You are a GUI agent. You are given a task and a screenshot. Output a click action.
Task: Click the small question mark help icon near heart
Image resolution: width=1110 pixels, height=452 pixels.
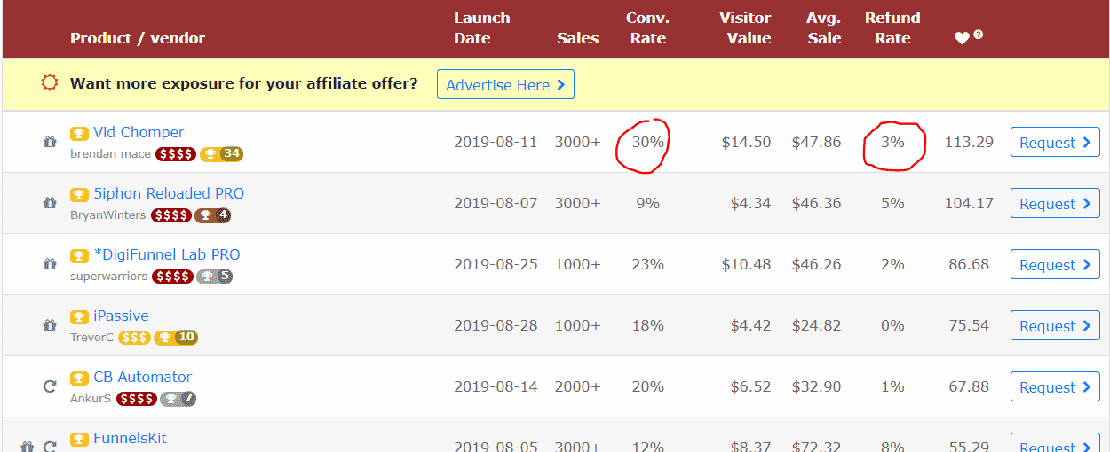979,35
